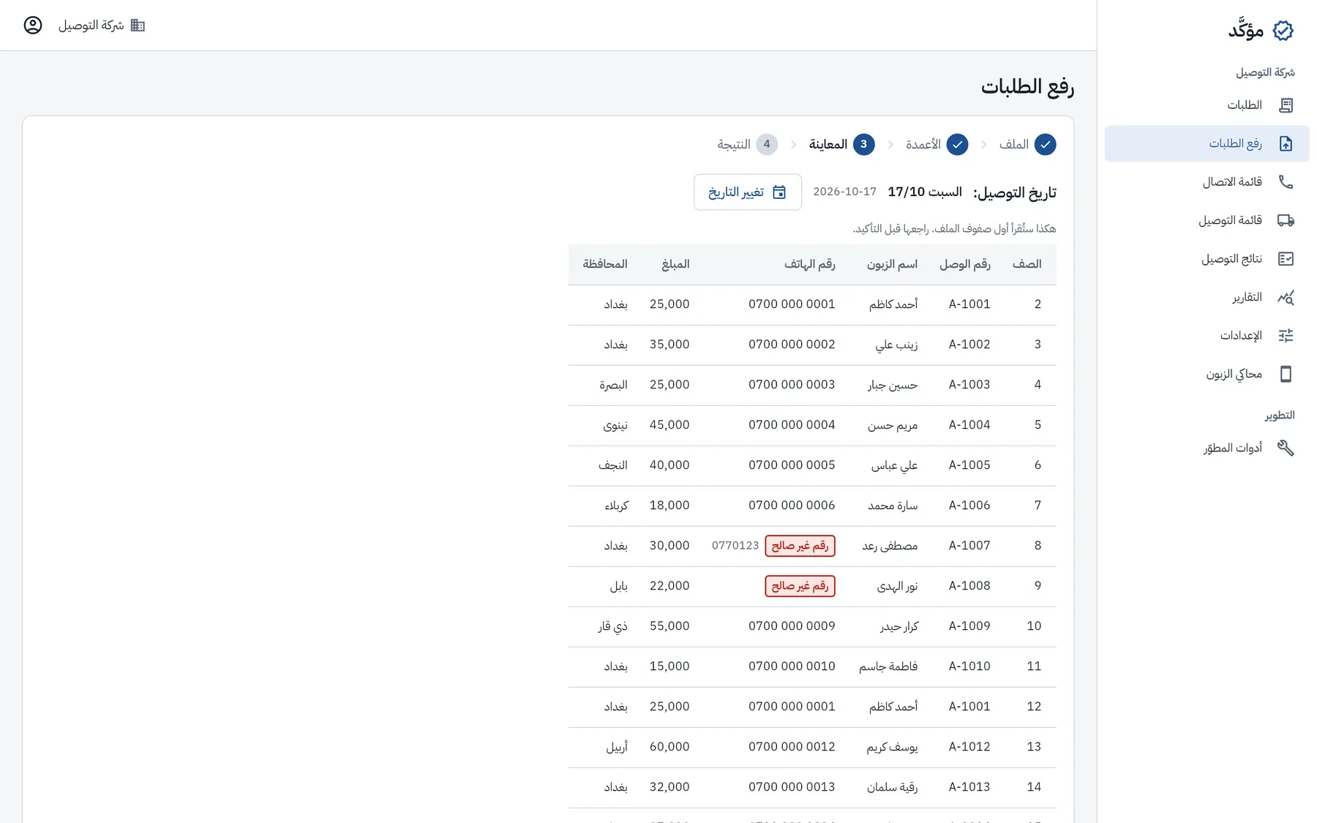Viewport: 1317px width, 823px height.
Task: Click the مؤكّد verified badge logo
Action: pos(1283,30)
